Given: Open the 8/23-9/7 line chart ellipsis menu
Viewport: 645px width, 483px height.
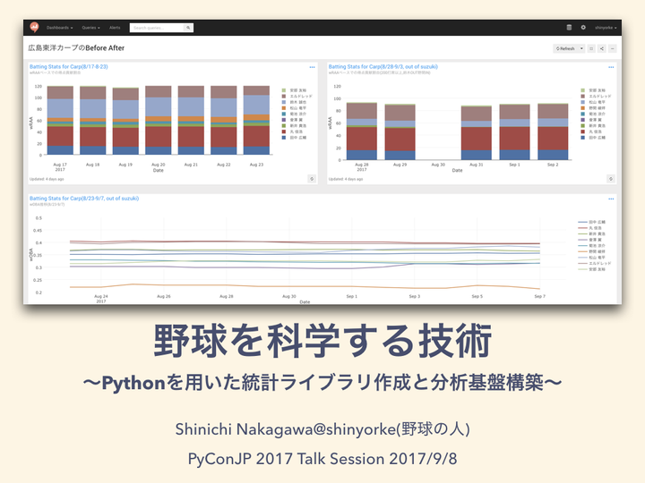Looking at the screenshot, I should pos(611,199).
